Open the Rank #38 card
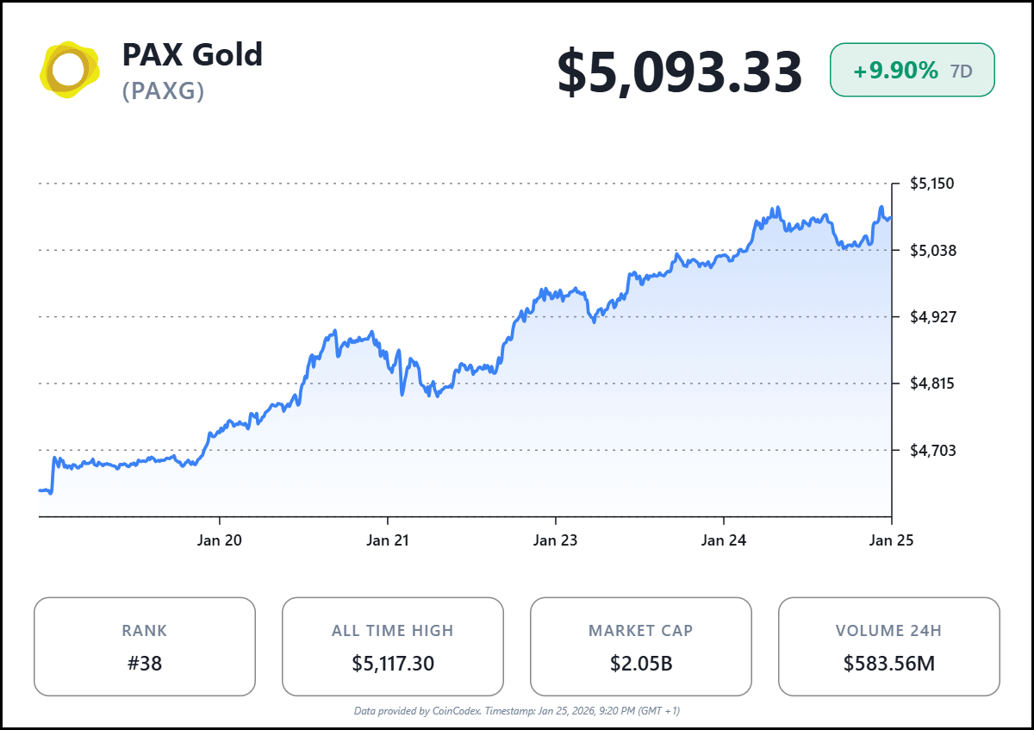The image size is (1034, 730). 145,646
